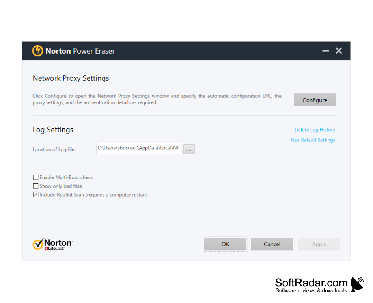Image resolution: width=373 pixels, height=303 pixels.
Task: Click the Norton LifeLock logo
Action: [52, 244]
